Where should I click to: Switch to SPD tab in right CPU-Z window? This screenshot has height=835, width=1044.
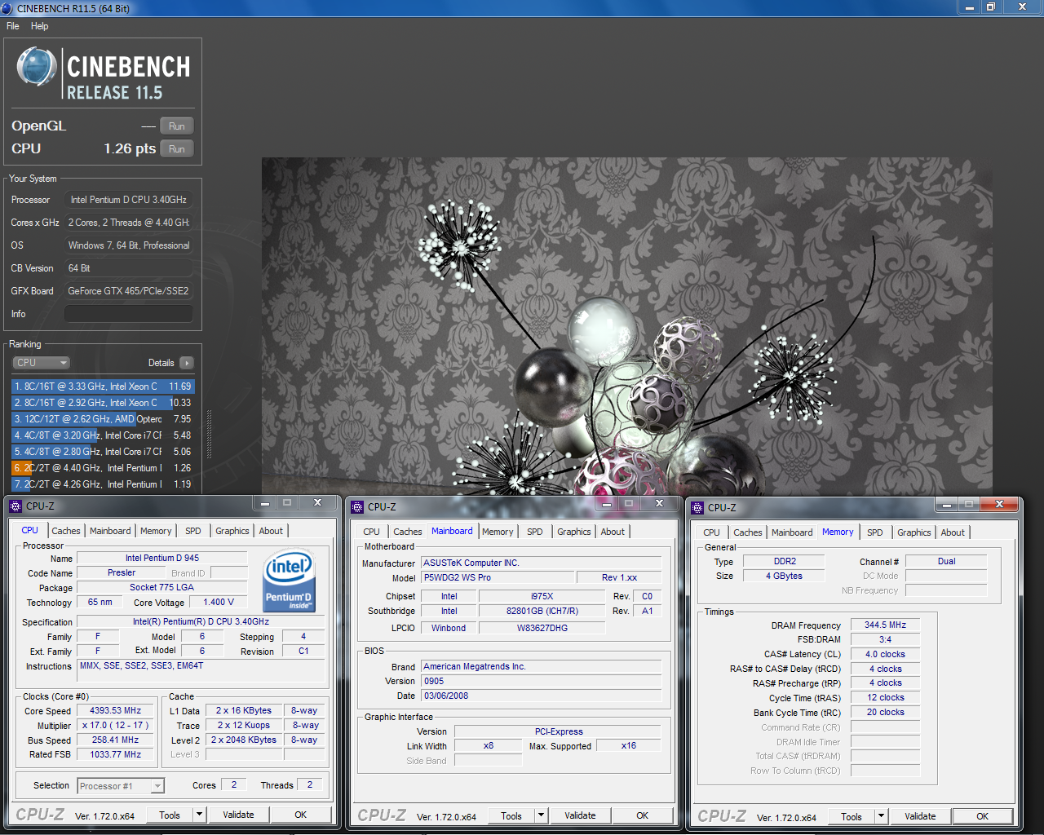[x=875, y=532]
